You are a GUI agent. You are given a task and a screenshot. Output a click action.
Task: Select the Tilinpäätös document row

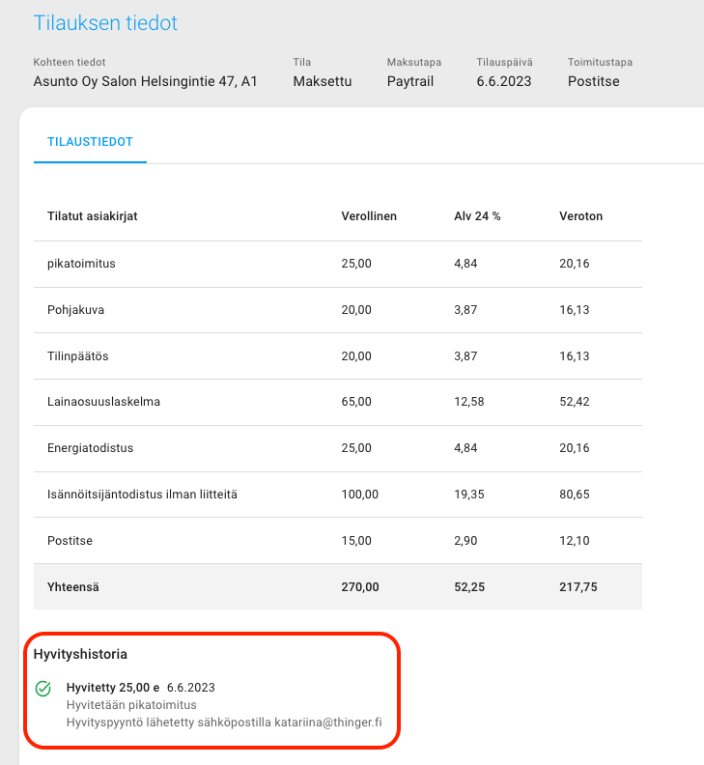pos(338,356)
